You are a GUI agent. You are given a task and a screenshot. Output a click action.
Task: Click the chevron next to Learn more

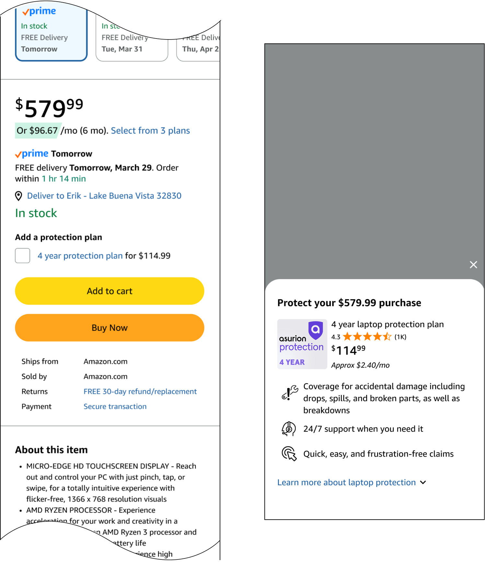coord(423,482)
